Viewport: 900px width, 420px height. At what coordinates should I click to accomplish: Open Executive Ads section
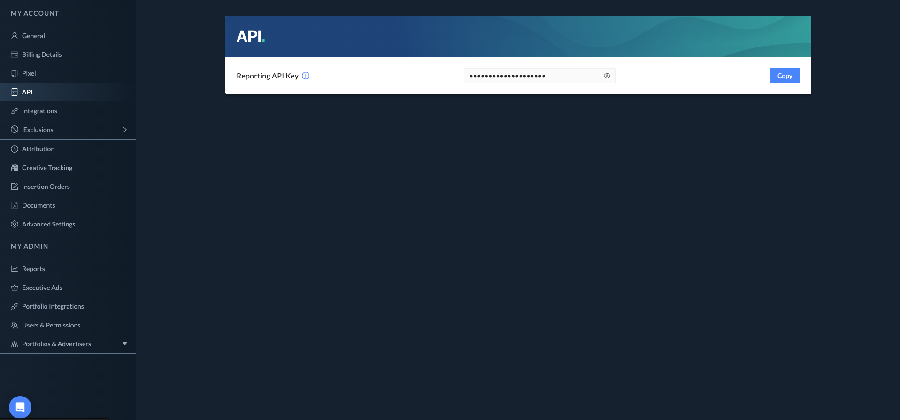click(x=42, y=288)
